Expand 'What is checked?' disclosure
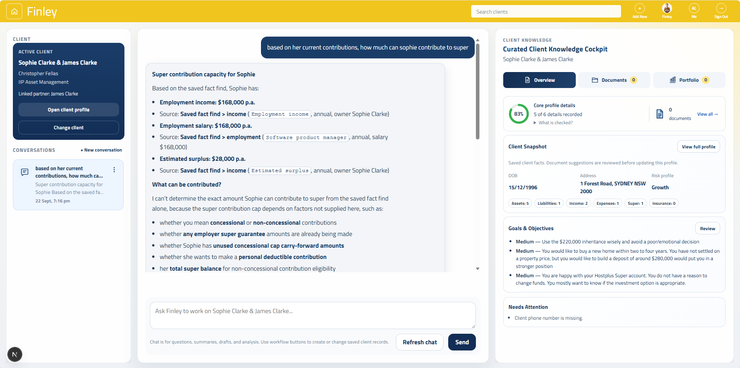Screen dimensions: 740x368 pyautogui.click(x=553, y=123)
